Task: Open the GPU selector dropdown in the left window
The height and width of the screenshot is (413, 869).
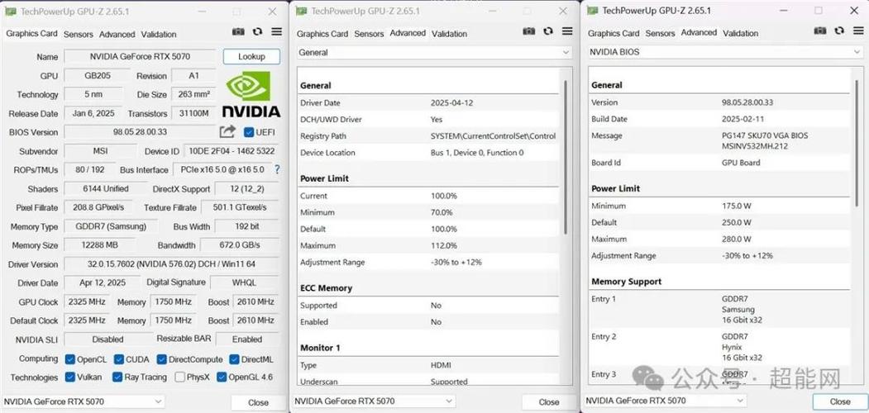Action: pos(84,401)
